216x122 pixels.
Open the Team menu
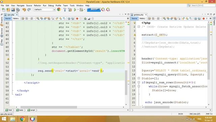point(65,5)
